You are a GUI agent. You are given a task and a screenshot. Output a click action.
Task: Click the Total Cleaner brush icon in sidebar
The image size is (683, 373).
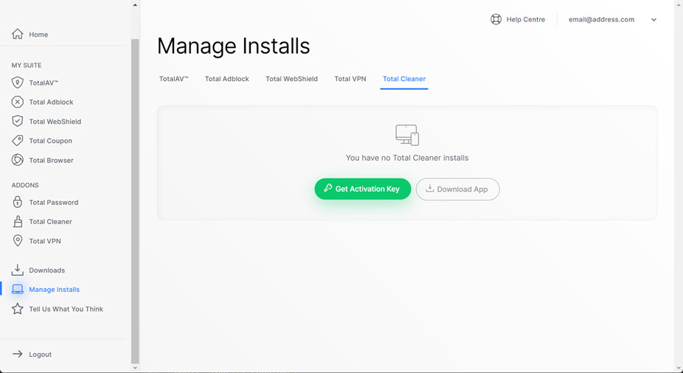(18, 221)
